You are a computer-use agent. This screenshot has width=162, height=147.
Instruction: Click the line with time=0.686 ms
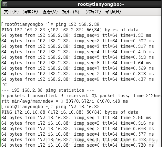click(77, 129)
